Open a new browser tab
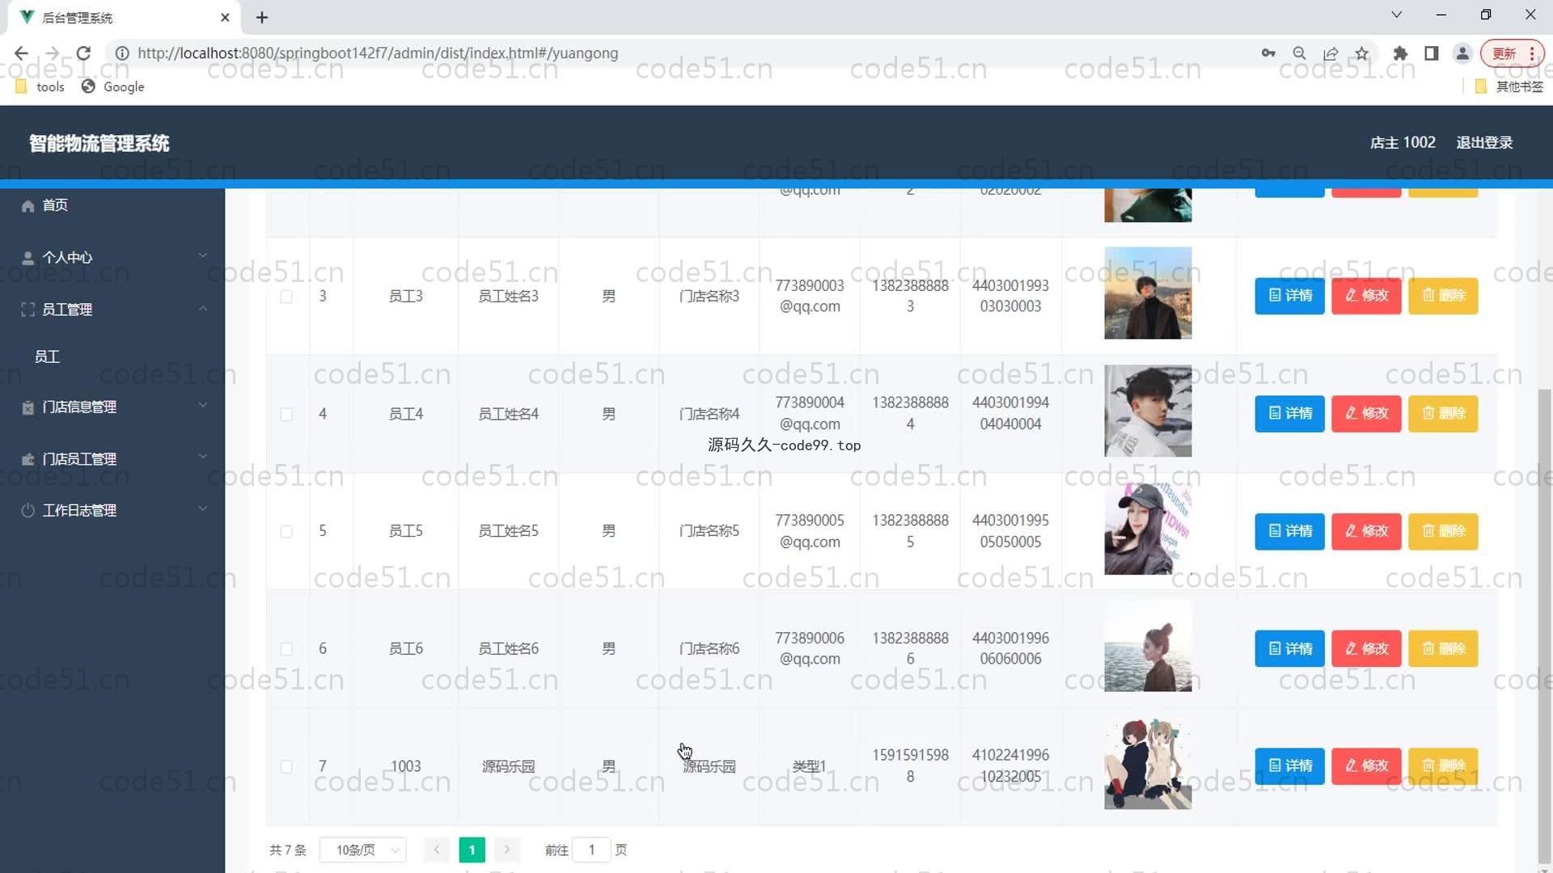Image resolution: width=1553 pixels, height=873 pixels. pos(262,17)
